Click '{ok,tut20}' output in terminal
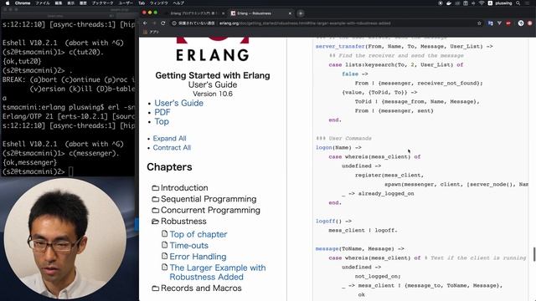 [22, 61]
